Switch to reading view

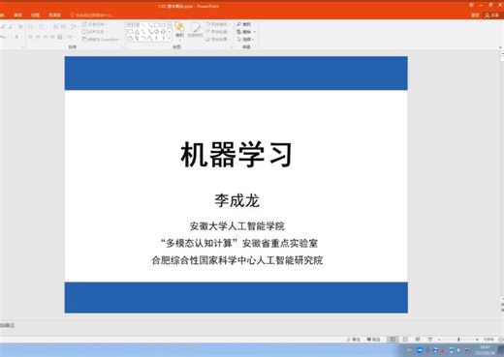(418, 340)
